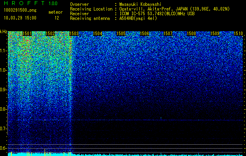Click the 0.8 frequency axis label

click(x=3, y=109)
